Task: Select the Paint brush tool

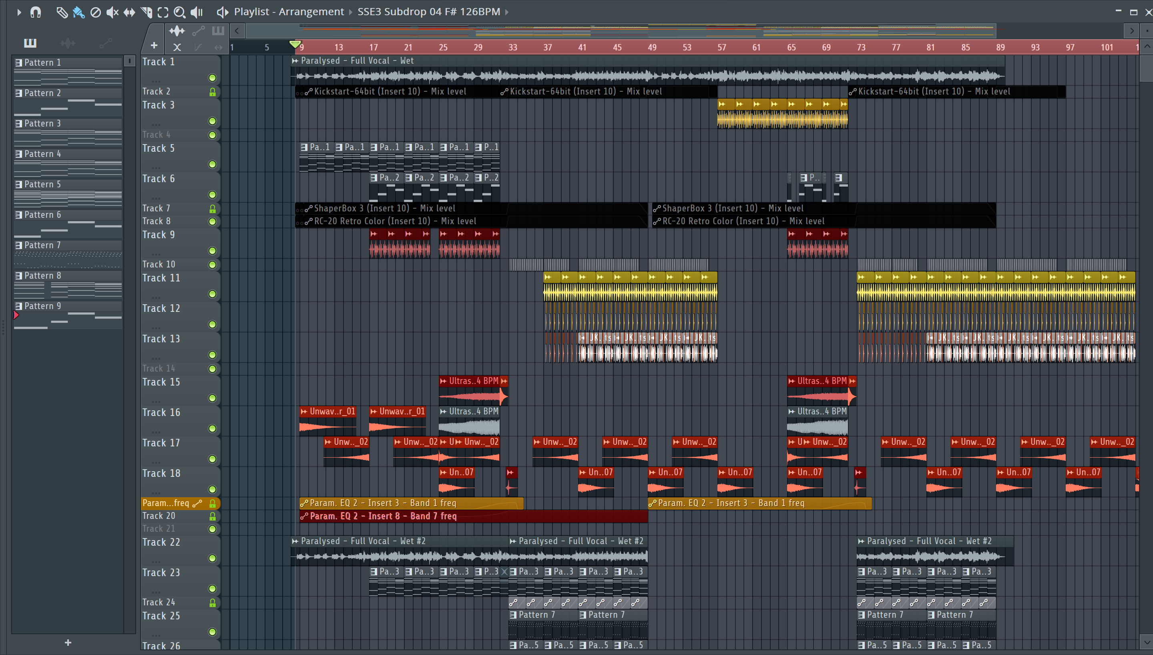Action: [x=79, y=12]
